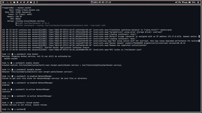Click the 'Loading containers: start.' log line
202x113 pixels.
70,34
